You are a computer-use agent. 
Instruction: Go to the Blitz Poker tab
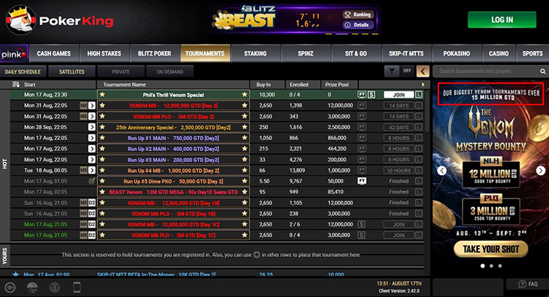pyautogui.click(x=154, y=53)
